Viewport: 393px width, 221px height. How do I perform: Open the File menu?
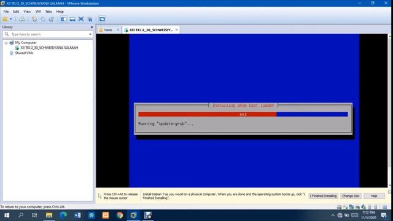pos(6,12)
